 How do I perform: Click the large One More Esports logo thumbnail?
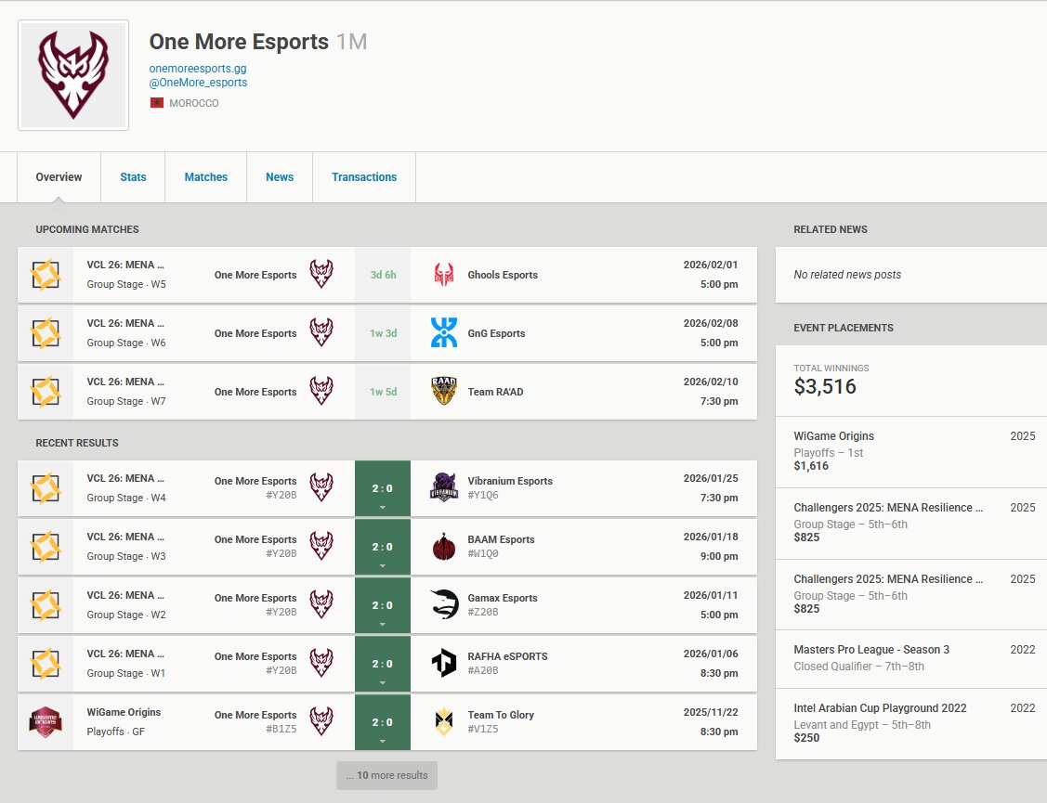click(72, 74)
